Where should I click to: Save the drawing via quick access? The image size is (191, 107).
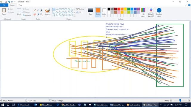6,2
